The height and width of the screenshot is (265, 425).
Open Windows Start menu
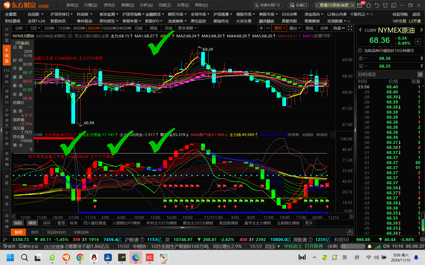[x=10, y=257]
